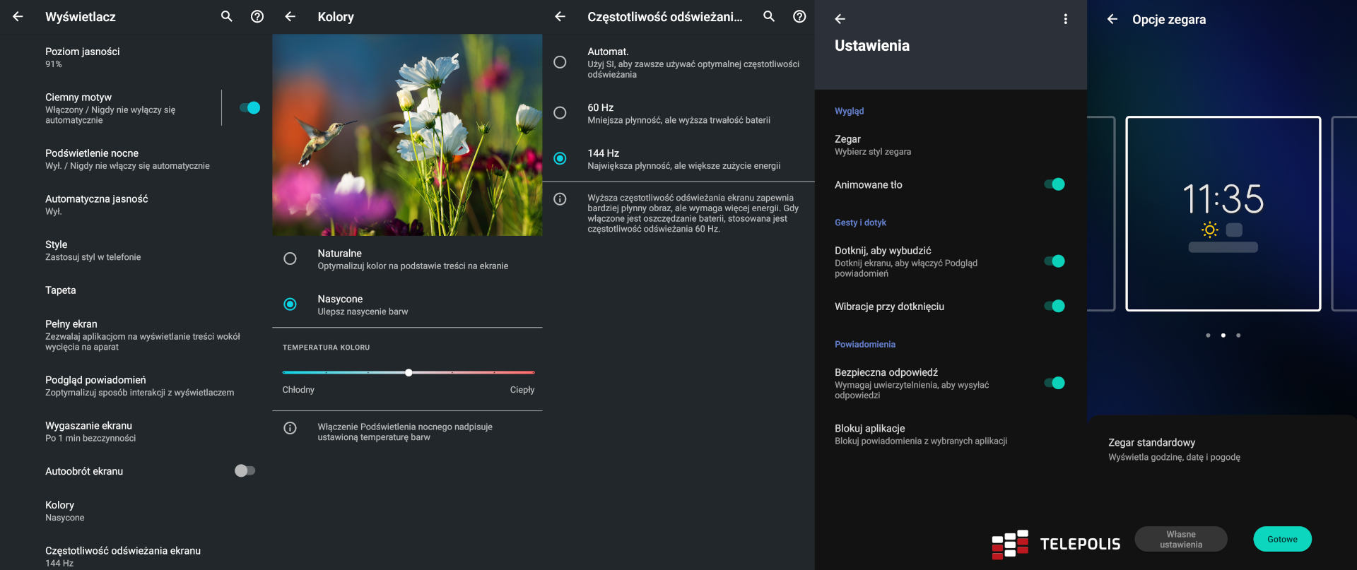
Task: Turn off Animowane tło switch
Action: 1054,184
